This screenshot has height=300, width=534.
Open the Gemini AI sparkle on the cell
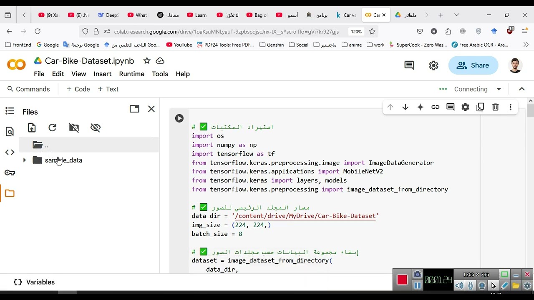(420, 107)
